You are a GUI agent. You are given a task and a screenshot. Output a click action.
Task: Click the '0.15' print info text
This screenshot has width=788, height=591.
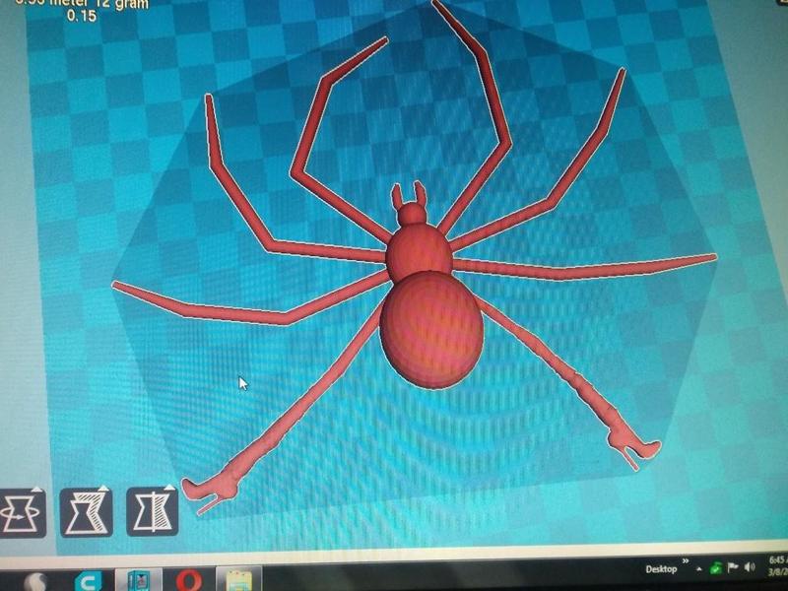point(82,16)
